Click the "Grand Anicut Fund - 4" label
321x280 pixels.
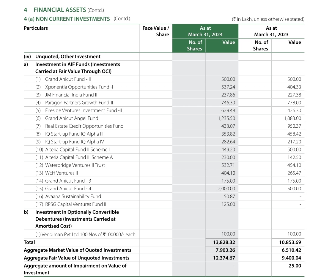point(68,189)
